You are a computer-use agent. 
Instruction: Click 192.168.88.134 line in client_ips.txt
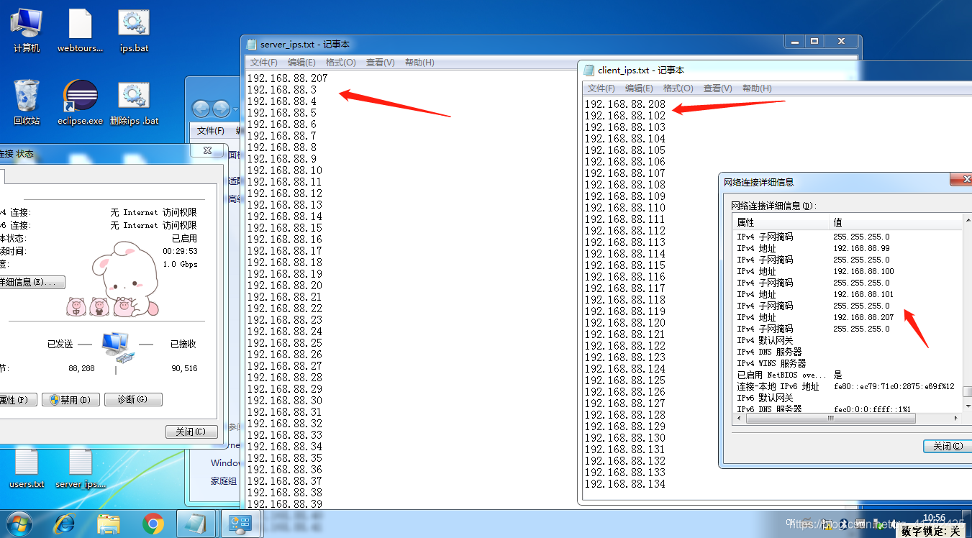(x=625, y=483)
